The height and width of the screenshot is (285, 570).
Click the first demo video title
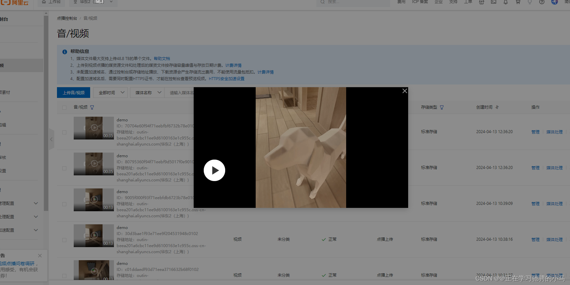point(122,120)
